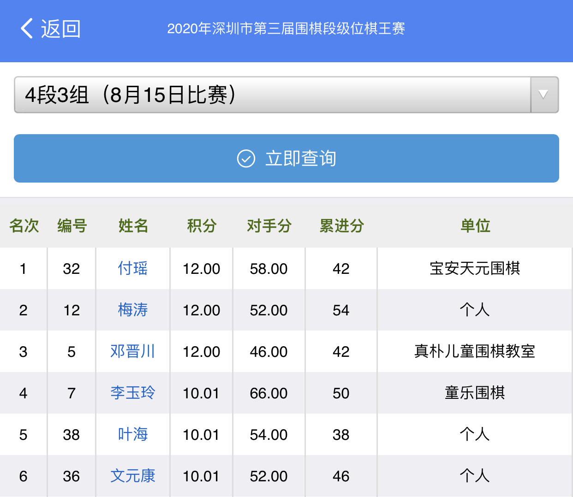This screenshot has height=497, width=573.
Task: Open player 叶海 details link
Action: pyautogui.click(x=133, y=434)
